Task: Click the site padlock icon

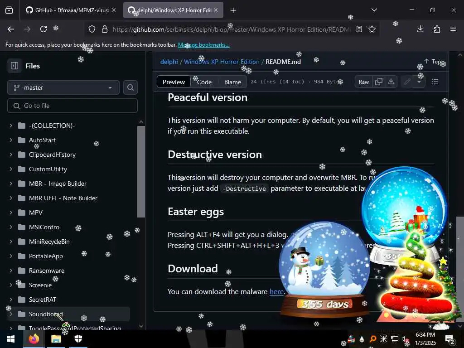Action: [x=105, y=29]
